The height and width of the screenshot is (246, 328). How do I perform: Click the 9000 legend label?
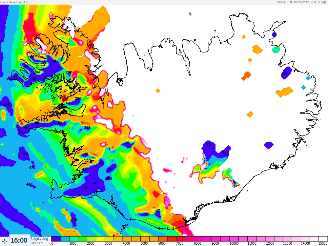tap(215, 243)
